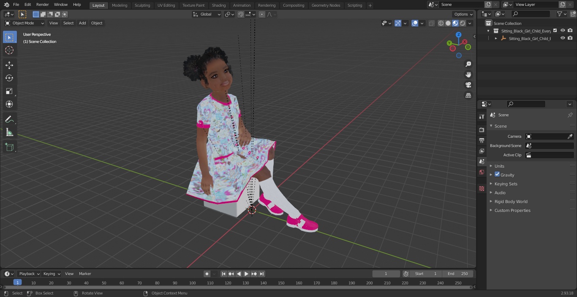
Task: Jump to the timeline end frame
Action: point(261,274)
